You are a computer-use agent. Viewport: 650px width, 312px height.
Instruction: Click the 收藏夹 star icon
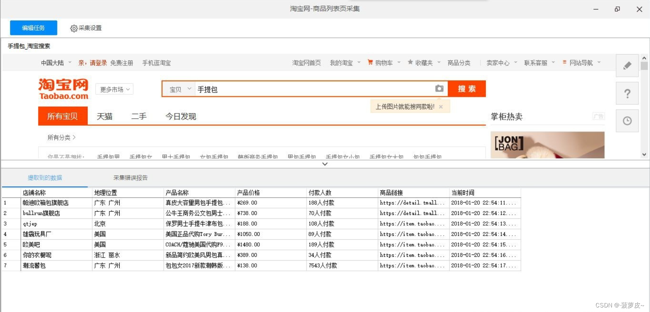410,62
